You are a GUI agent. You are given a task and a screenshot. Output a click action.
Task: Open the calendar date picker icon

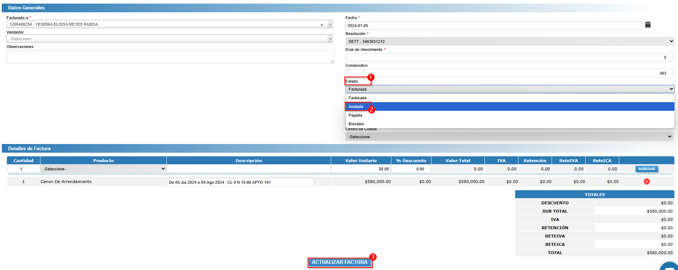648,25
